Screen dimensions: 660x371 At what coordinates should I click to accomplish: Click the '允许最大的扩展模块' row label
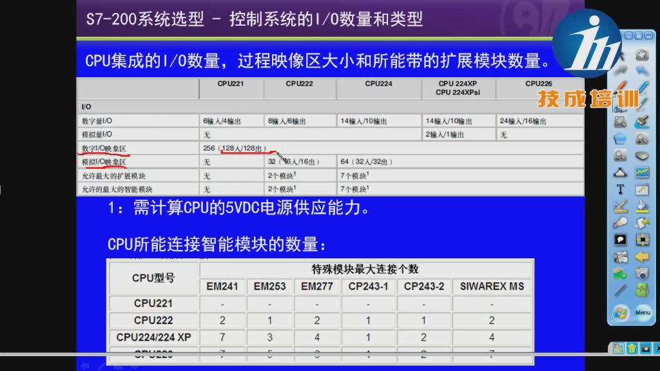pyautogui.click(x=113, y=176)
